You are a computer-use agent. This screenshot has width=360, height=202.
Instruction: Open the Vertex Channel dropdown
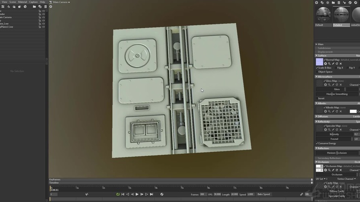(346, 179)
